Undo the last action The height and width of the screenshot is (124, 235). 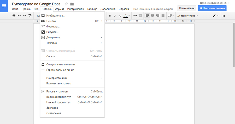(19, 16)
